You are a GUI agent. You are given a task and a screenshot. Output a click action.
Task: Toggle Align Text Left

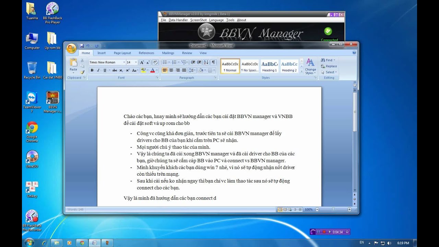165,70
